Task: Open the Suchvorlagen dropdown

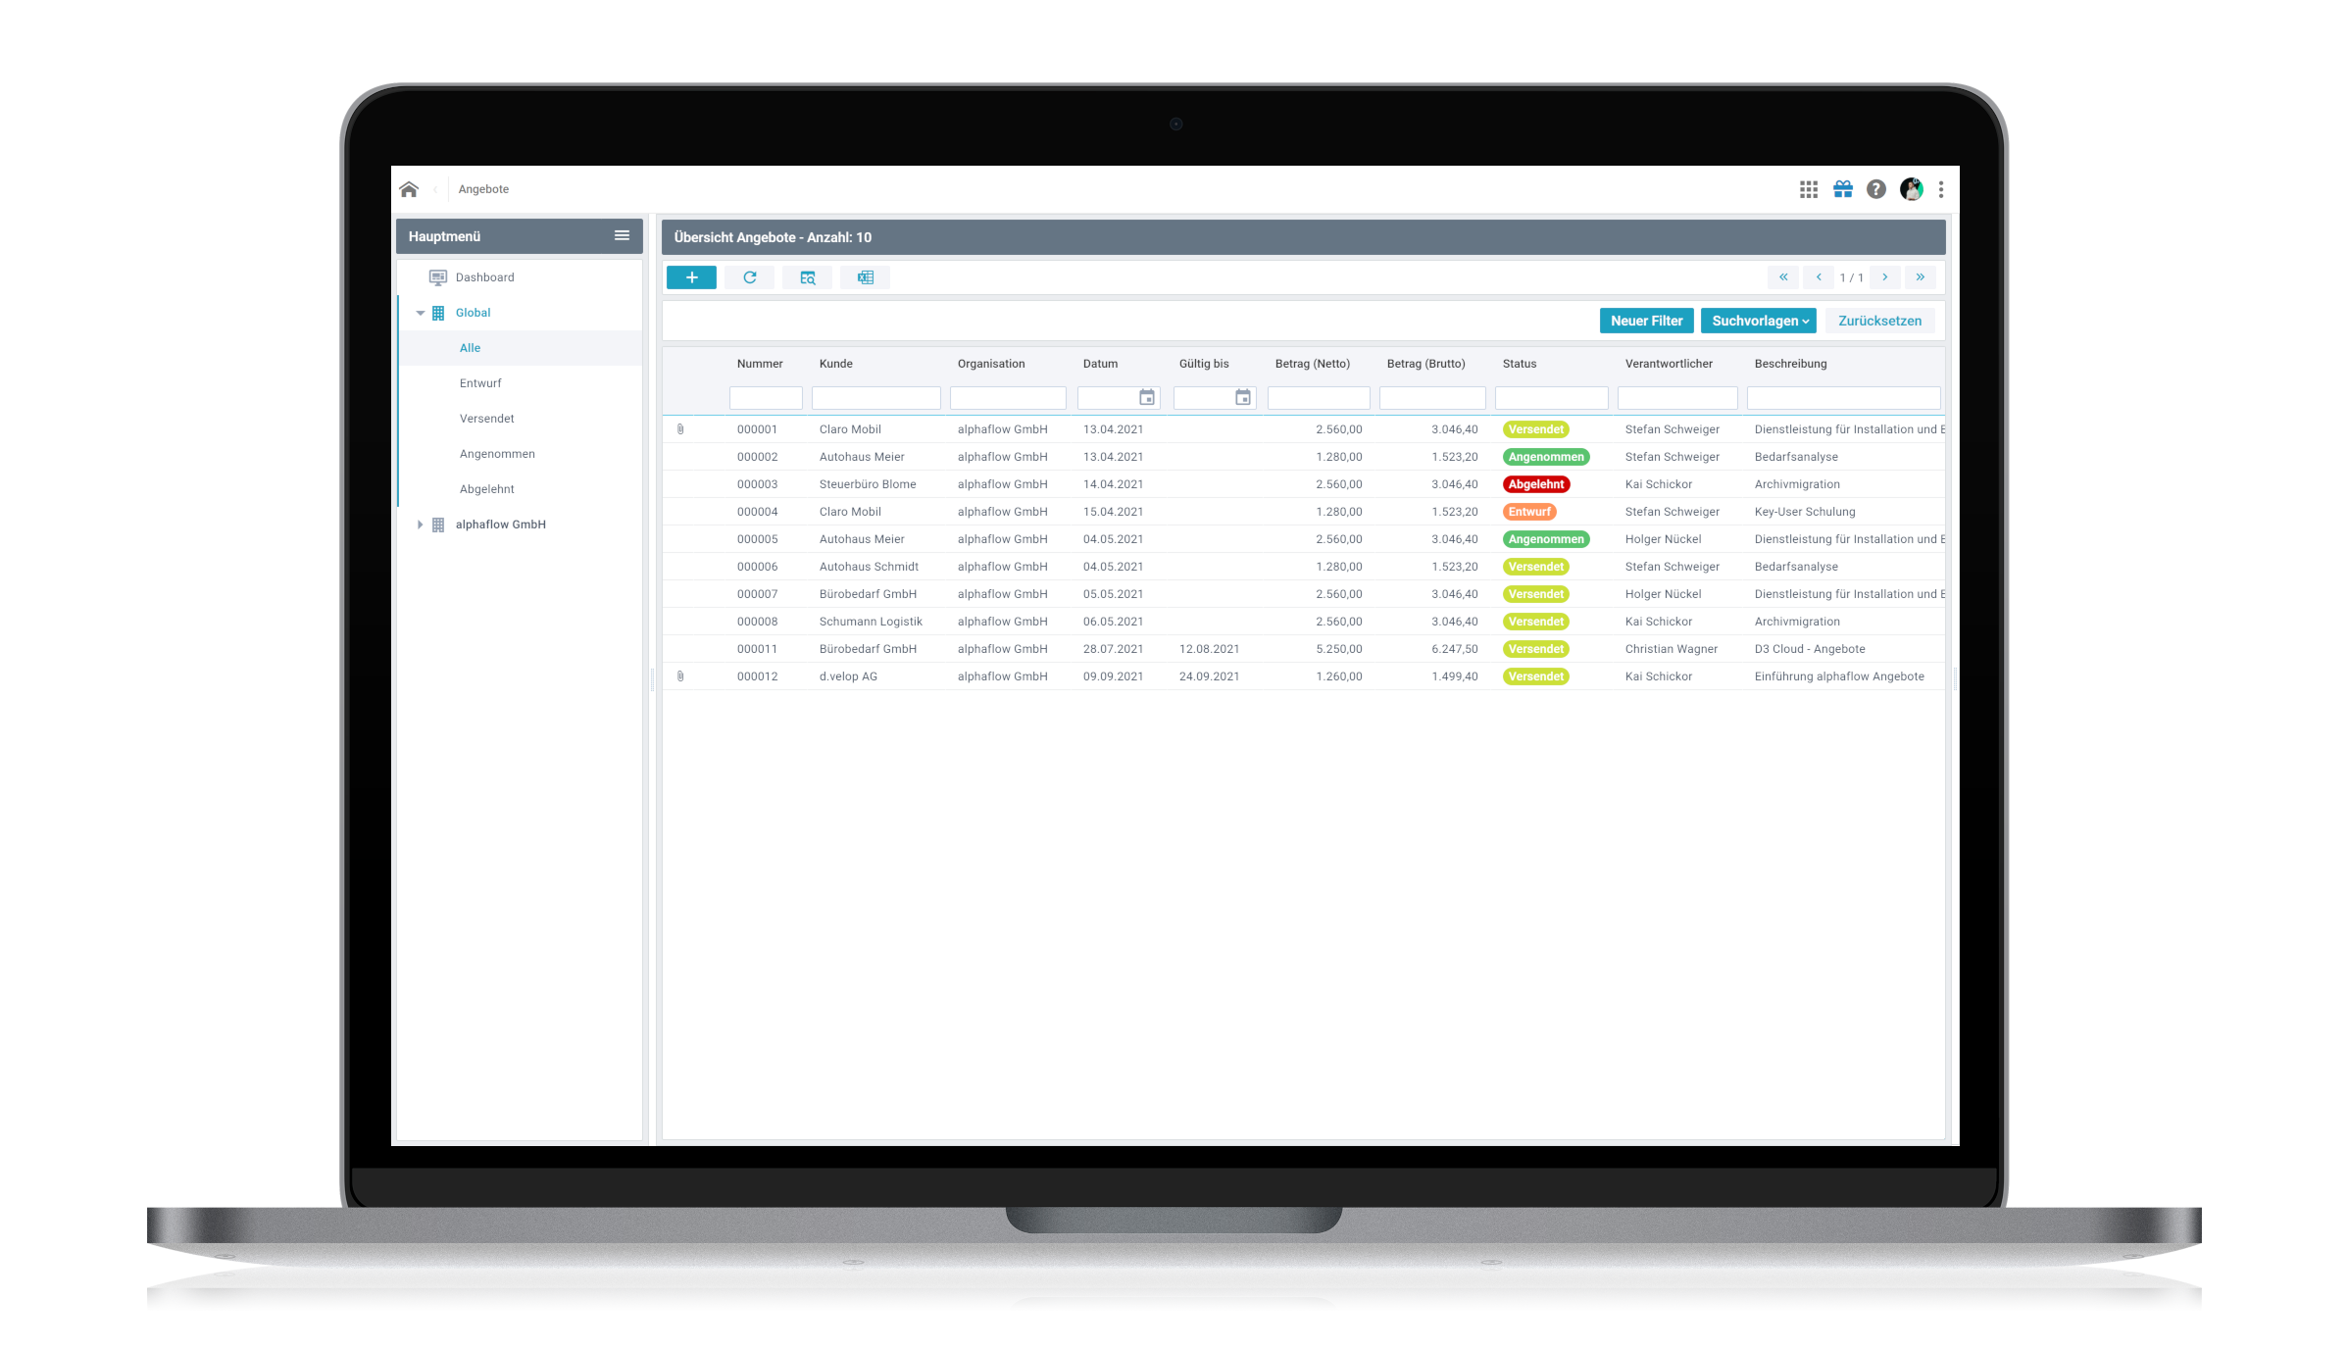Action: pos(1759,321)
